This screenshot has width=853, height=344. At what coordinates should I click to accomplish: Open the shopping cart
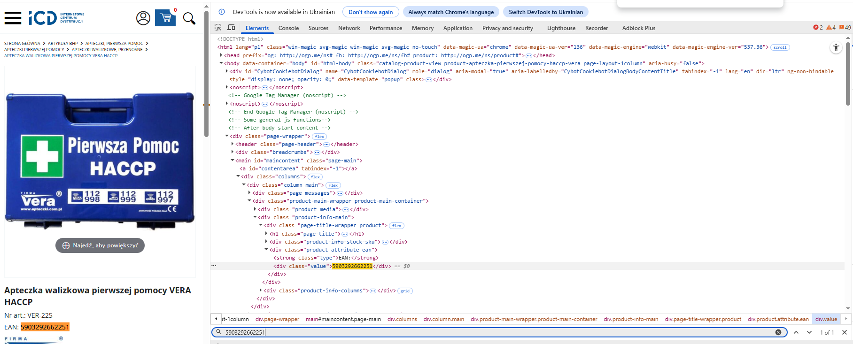(165, 18)
